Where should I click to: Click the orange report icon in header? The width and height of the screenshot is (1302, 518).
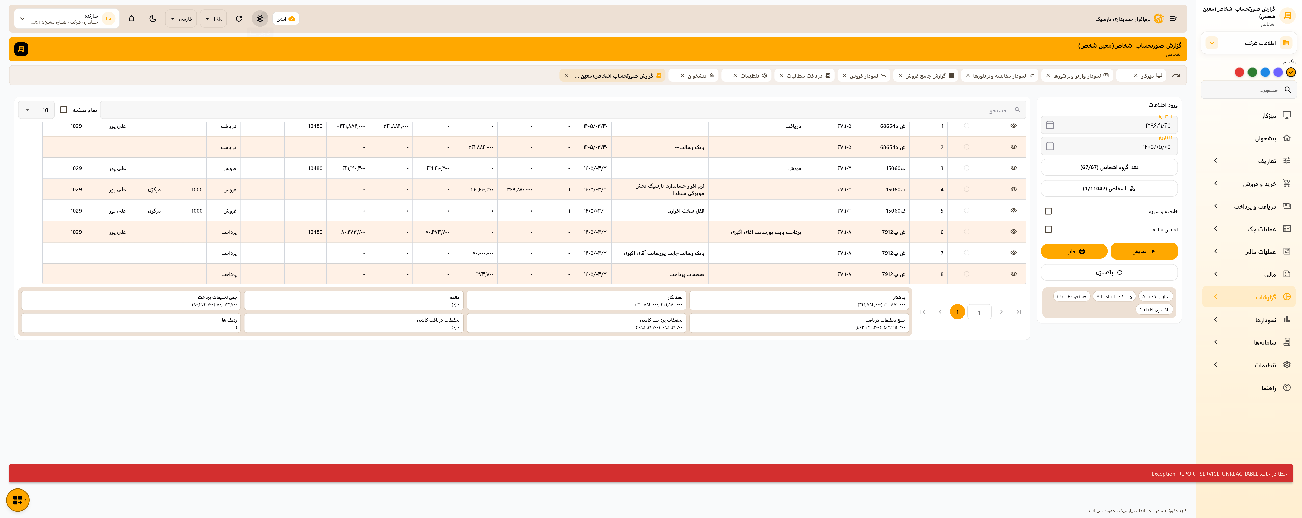pos(21,49)
